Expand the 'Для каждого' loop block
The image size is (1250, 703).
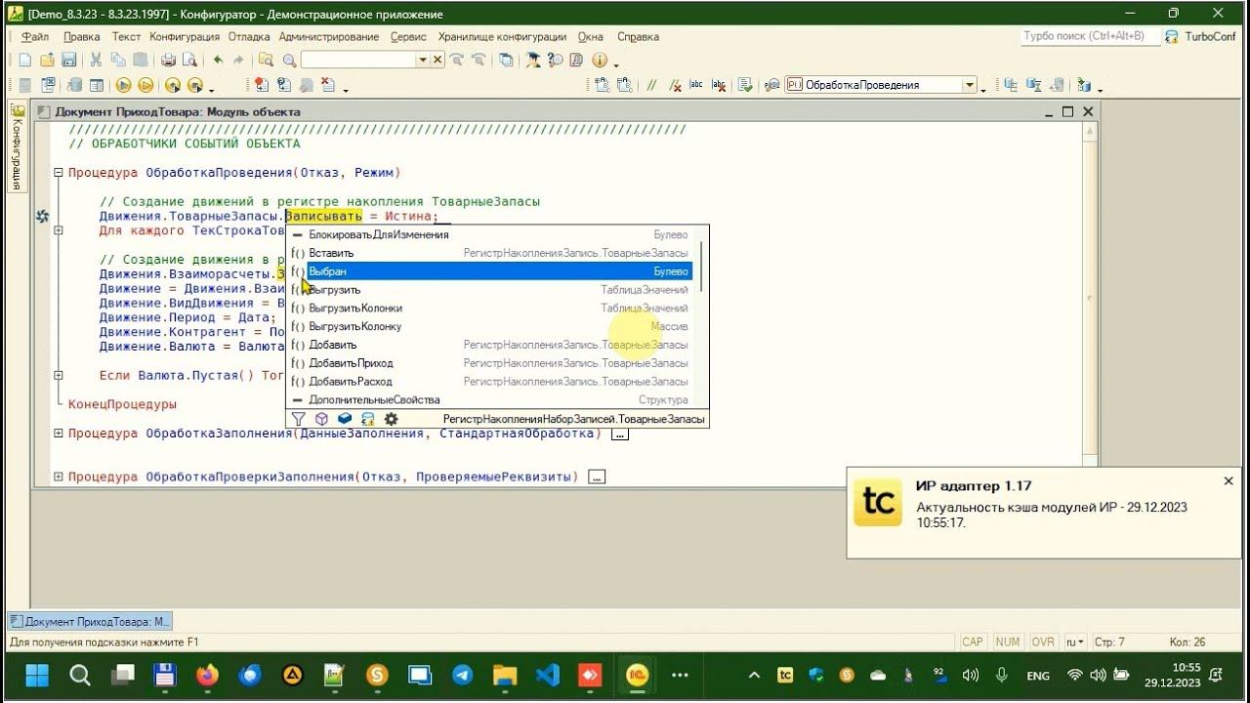click(59, 230)
